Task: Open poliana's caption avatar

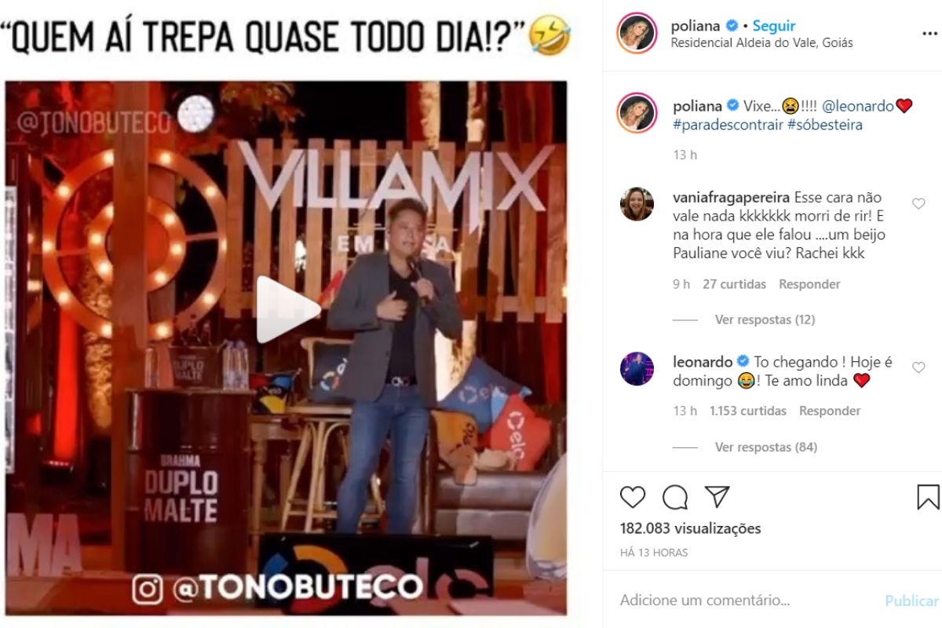Action: [637, 112]
